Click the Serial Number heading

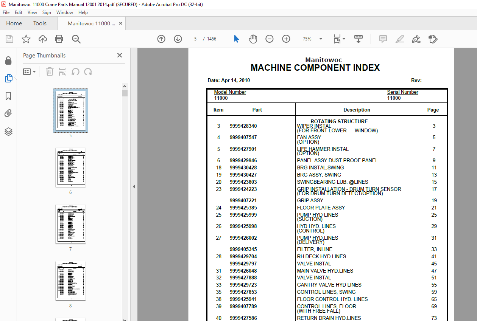pos(402,92)
